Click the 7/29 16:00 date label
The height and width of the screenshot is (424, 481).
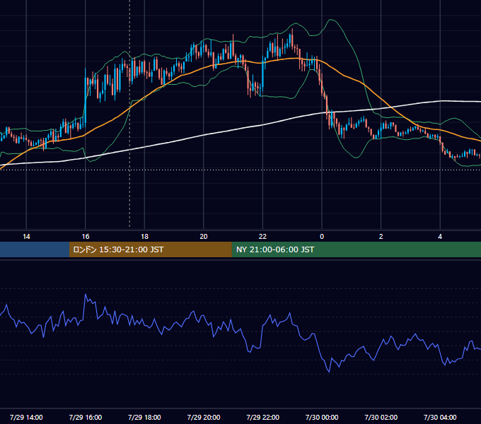(x=86, y=417)
